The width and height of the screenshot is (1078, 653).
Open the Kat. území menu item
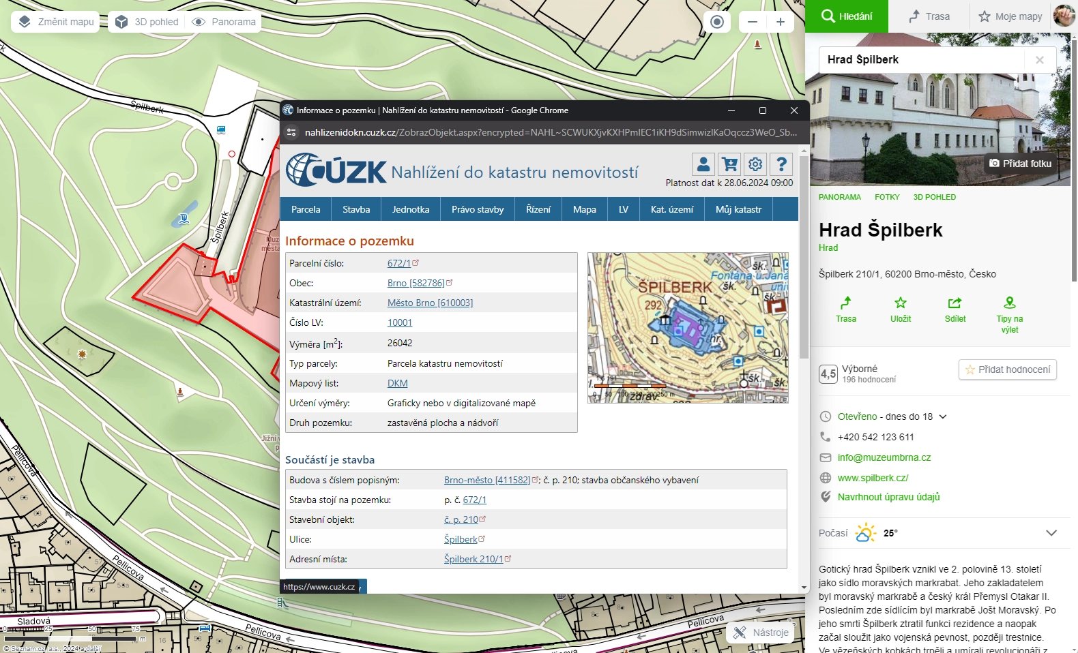(x=671, y=209)
